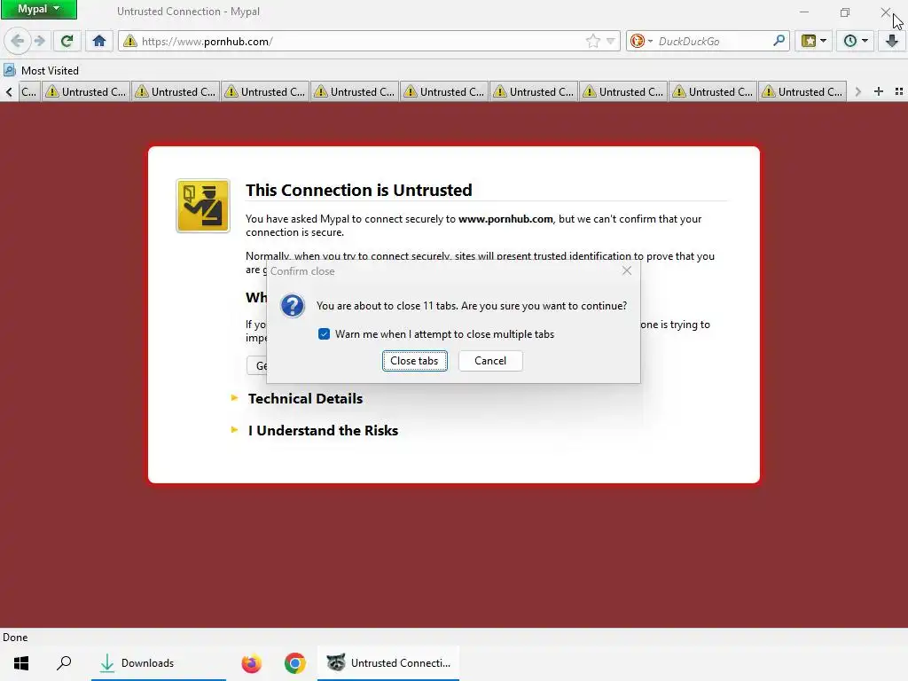Click Cancel in Confirm close dialog
908x681 pixels.
coord(490,361)
